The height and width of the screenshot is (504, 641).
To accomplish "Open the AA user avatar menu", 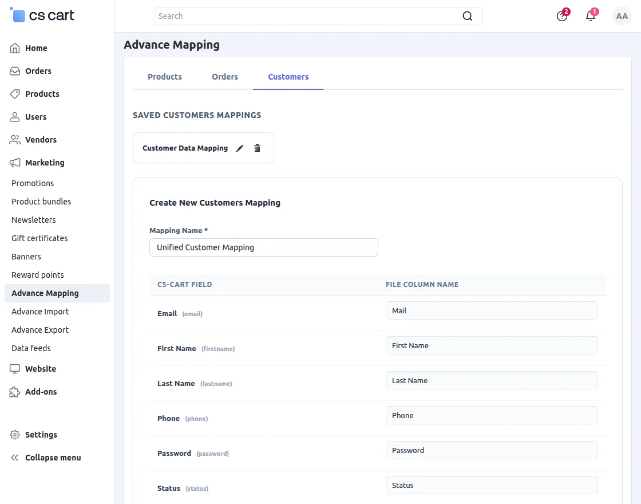I will point(622,16).
